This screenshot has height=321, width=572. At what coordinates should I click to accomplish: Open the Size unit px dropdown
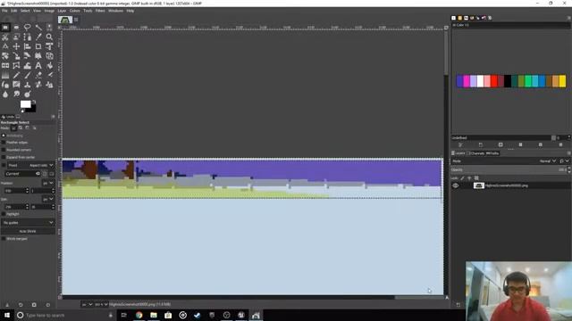tap(47, 199)
